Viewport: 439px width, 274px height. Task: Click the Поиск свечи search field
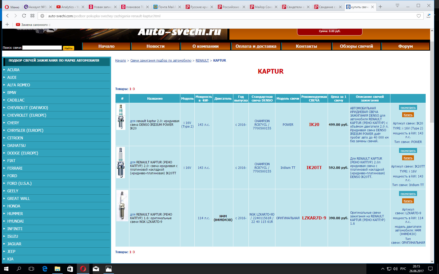pyautogui.click(x=42, y=48)
